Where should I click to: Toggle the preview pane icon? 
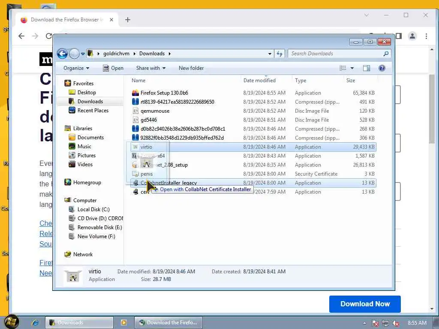[x=367, y=68]
